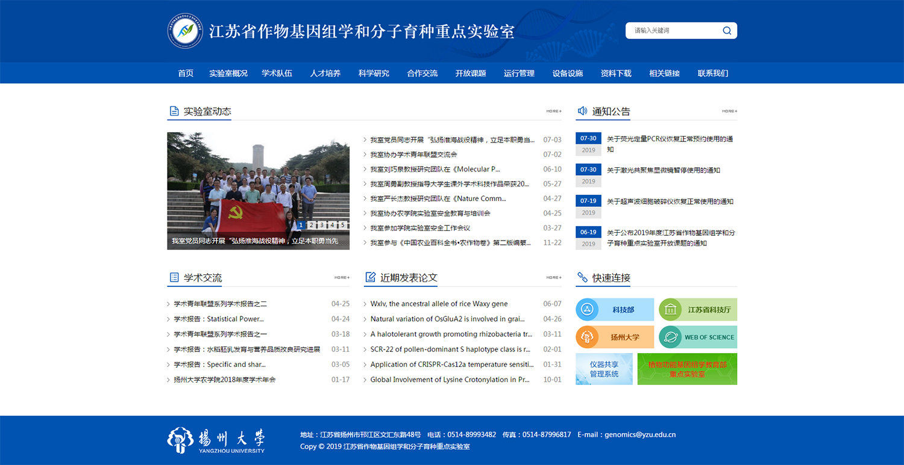Click the 科技部 circular icon
The image size is (904, 465).
[587, 310]
